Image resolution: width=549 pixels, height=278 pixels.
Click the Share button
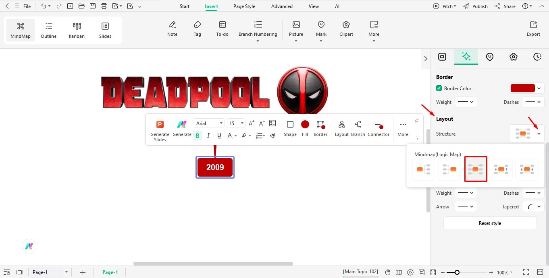(x=505, y=6)
